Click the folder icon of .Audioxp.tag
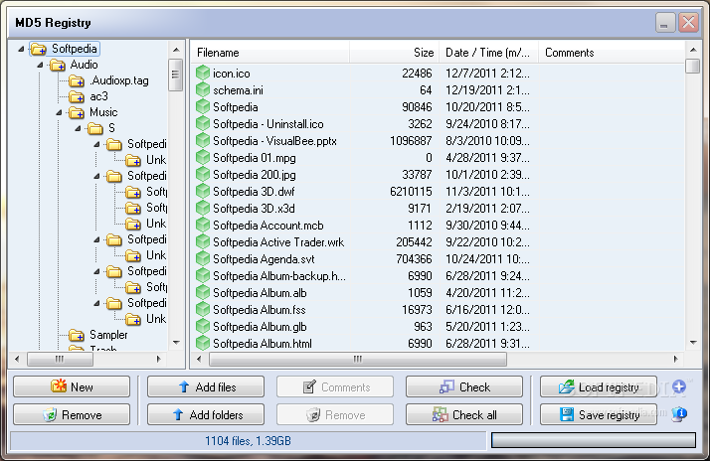710x461 pixels. coord(77,81)
